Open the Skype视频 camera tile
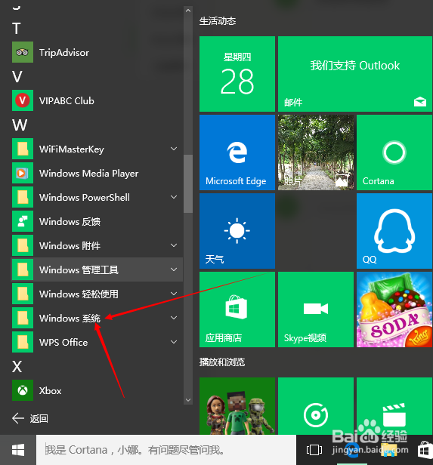Viewport: 433px width, 465px height. click(x=316, y=309)
